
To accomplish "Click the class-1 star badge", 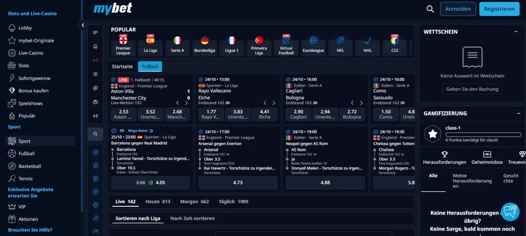I will tap(433, 134).
